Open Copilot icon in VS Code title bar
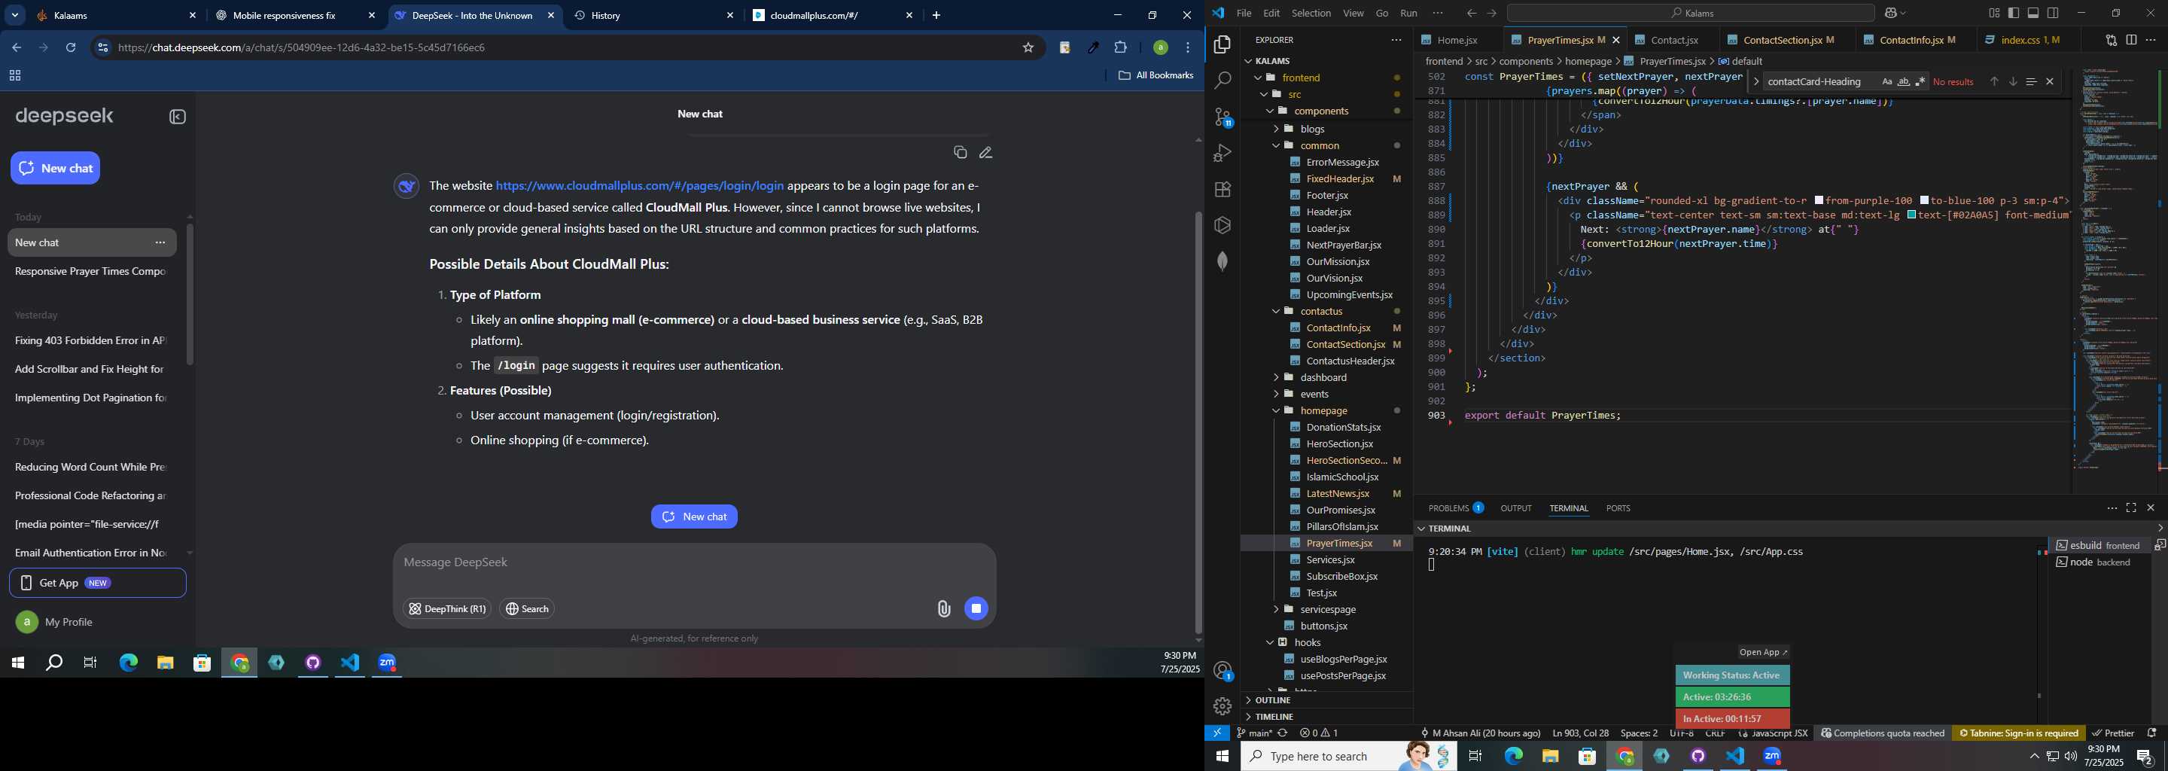The width and height of the screenshot is (2168, 771). pyautogui.click(x=1889, y=14)
